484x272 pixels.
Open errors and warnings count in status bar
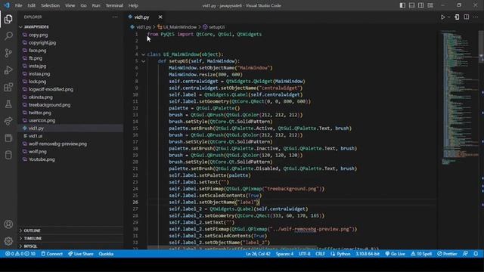[x=20, y=254]
